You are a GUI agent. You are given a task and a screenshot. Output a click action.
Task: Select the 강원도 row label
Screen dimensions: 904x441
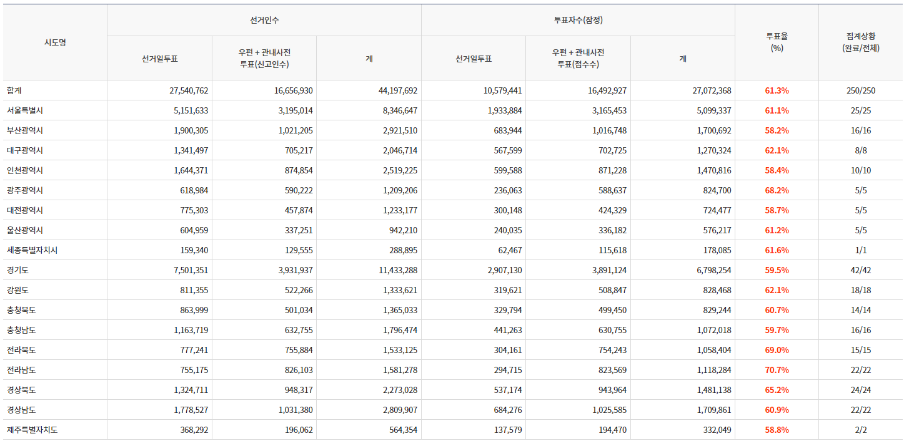point(17,290)
